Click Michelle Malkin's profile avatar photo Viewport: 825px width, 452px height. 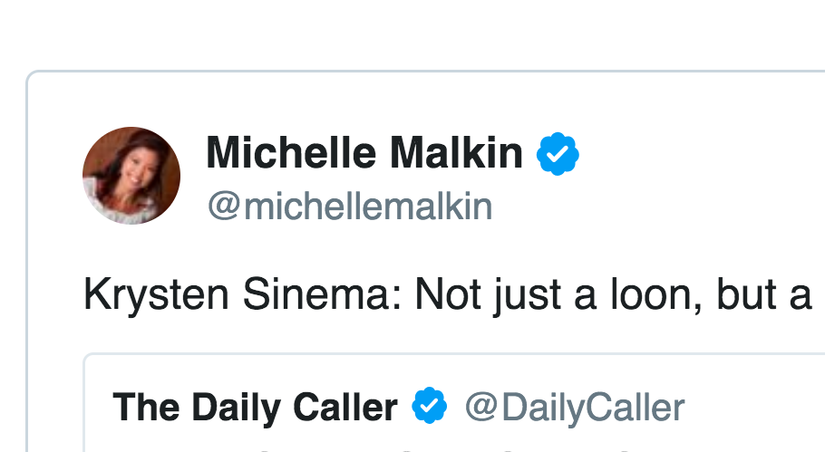(131, 176)
